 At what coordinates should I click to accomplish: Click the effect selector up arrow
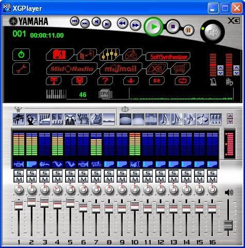[x=230, y=117]
